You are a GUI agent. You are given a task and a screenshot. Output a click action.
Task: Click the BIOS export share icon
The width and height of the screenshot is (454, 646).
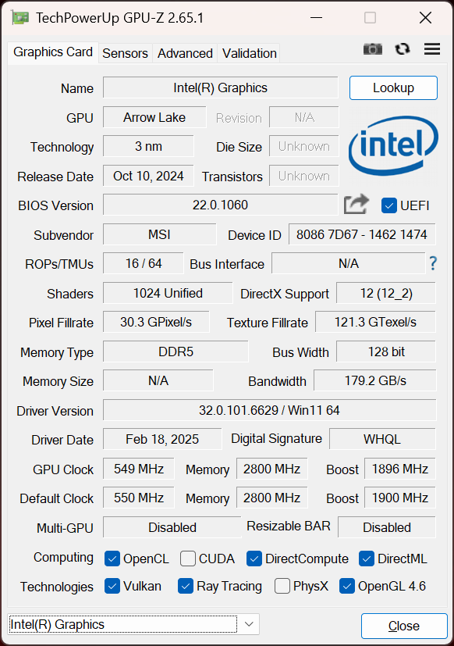click(356, 204)
